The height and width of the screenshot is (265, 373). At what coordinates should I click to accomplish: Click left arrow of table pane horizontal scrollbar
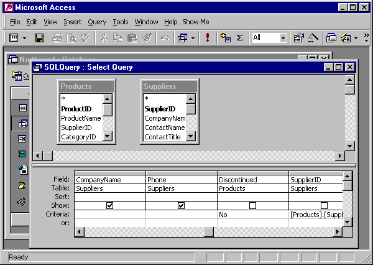pyautogui.click(x=37, y=156)
